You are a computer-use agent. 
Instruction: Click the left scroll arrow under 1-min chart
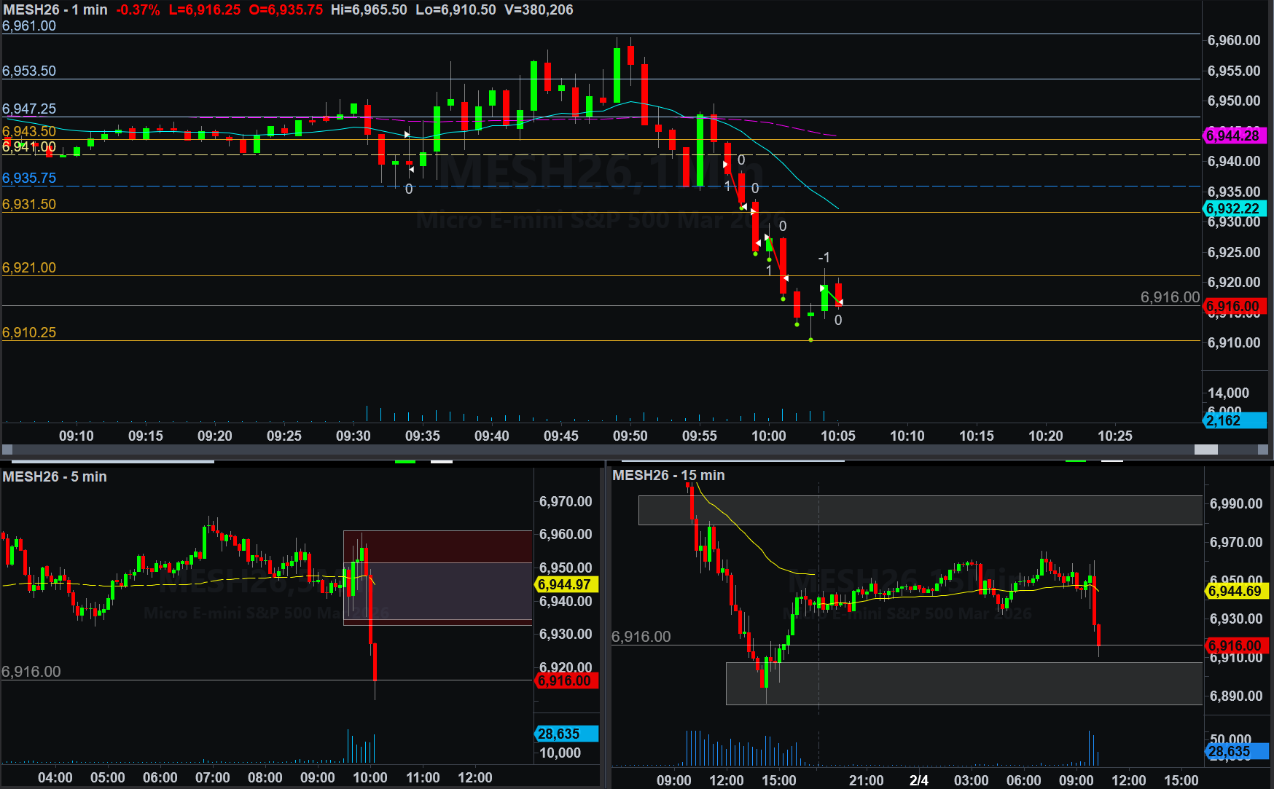point(7,450)
